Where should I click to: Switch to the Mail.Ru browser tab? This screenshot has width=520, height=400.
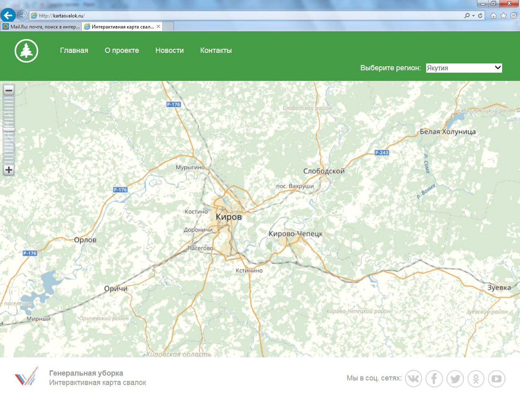point(41,27)
